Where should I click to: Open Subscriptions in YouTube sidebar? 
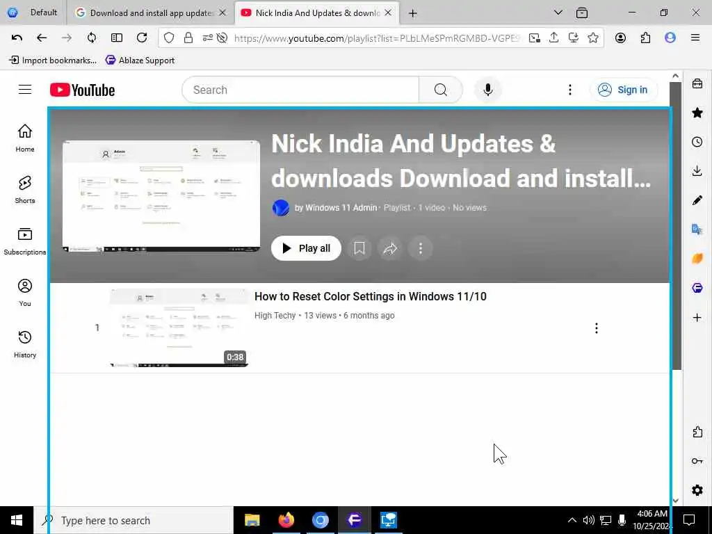pos(25,241)
